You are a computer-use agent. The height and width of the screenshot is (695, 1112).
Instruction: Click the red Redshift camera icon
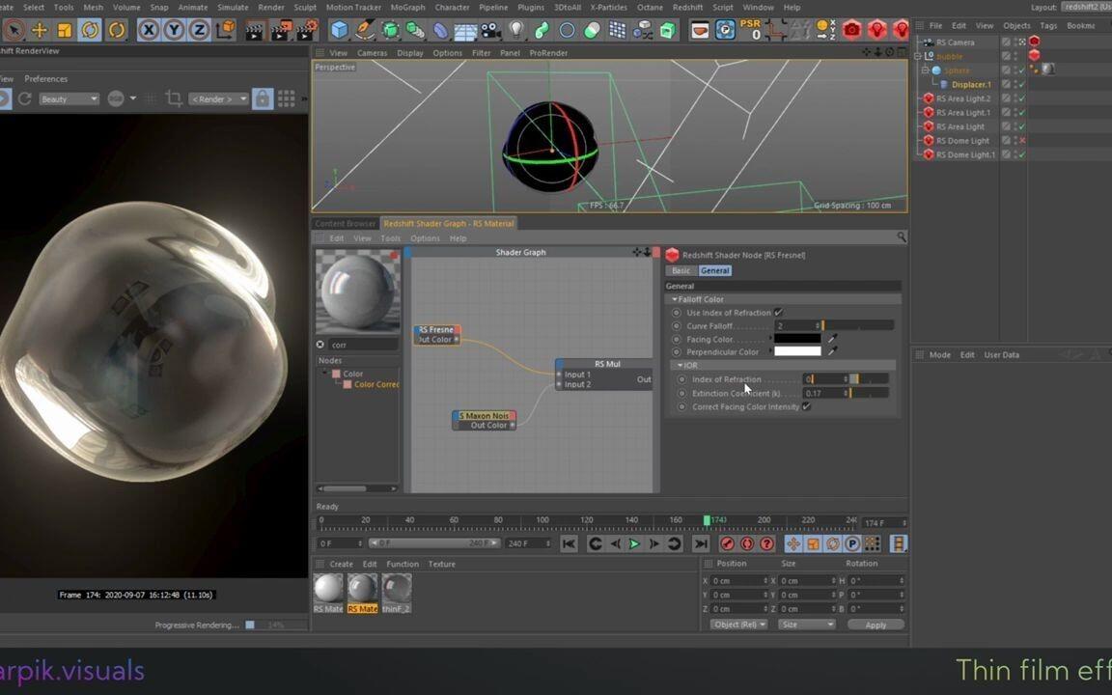(851, 31)
